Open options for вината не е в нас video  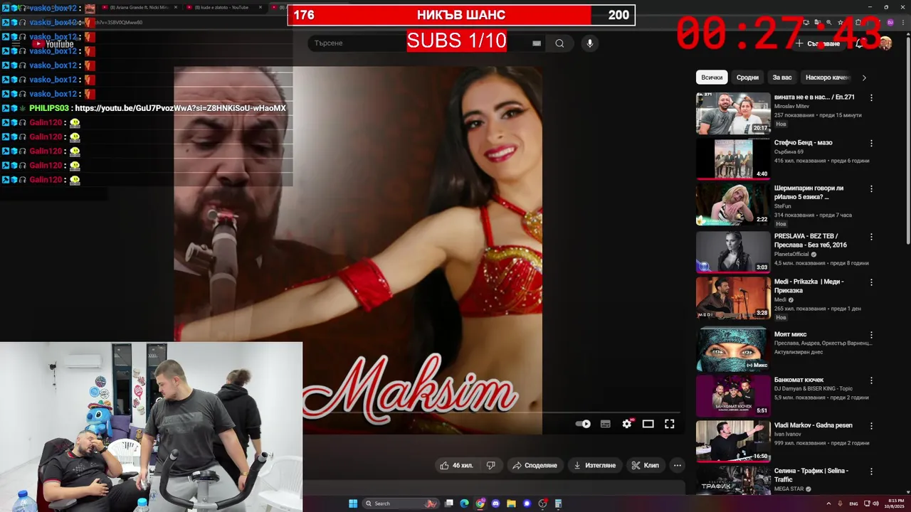[871, 97]
